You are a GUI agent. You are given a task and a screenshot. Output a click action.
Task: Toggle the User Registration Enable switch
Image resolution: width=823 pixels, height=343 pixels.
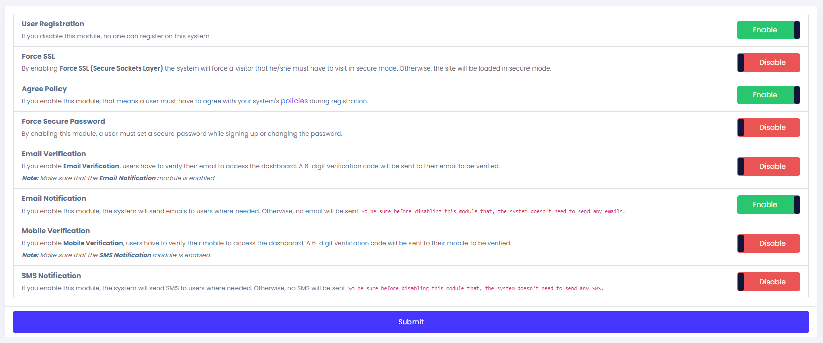(x=769, y=30)
